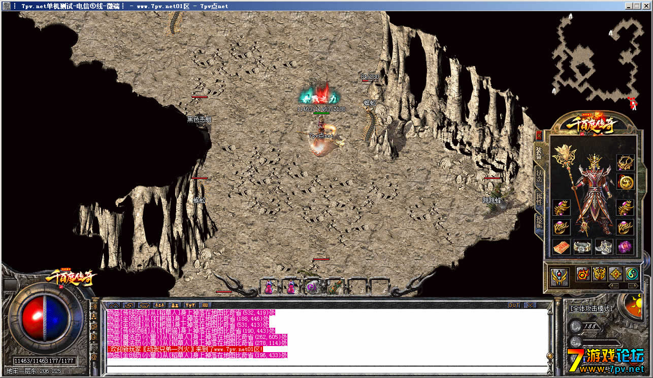Open the 技能 skills tab
This screenshot has height=378, width=653.
[x=539, y=222]
